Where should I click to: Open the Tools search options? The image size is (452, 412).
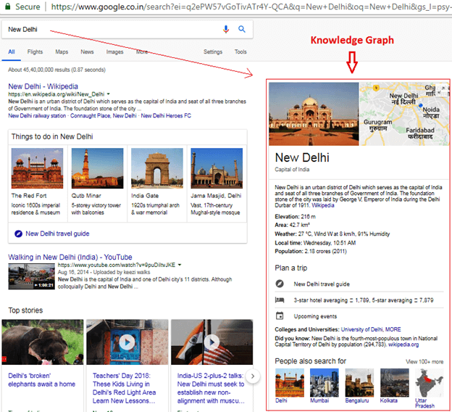(x=240, y=52)
